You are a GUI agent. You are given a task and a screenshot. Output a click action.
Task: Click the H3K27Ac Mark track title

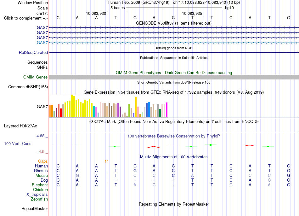pyautogui.click(x=173, y=122)
